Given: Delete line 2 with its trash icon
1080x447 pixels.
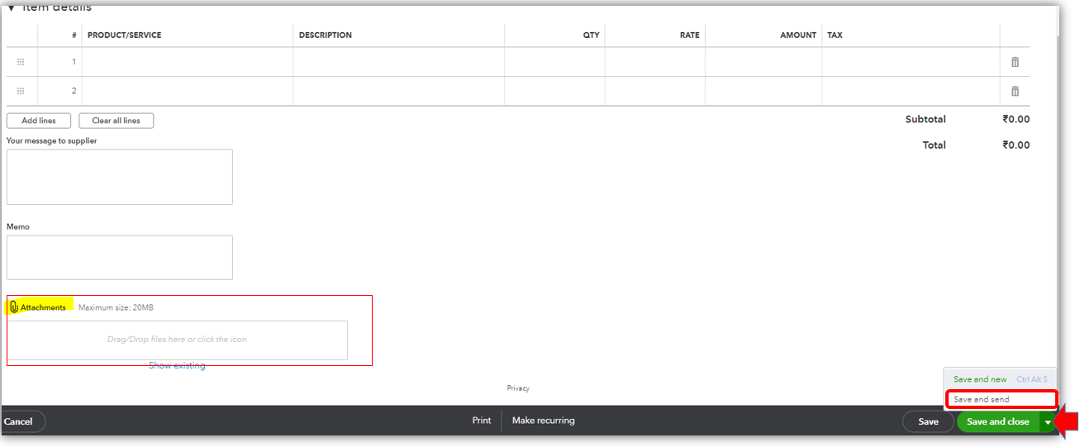Looking at the screenshot, I should pyautogui.click(x=1015, y=91).
